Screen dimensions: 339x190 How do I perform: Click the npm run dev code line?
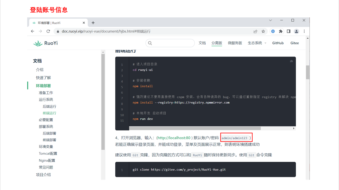point(143,119)
